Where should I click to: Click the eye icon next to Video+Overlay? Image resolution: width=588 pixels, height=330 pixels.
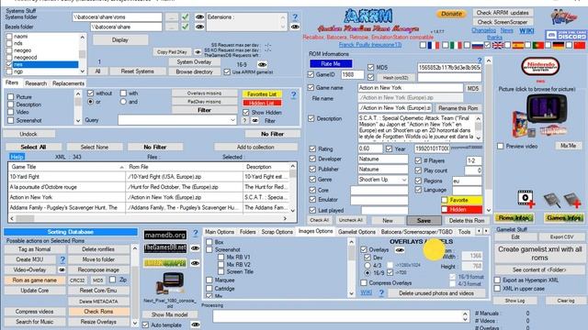click(x=62, y=269)
